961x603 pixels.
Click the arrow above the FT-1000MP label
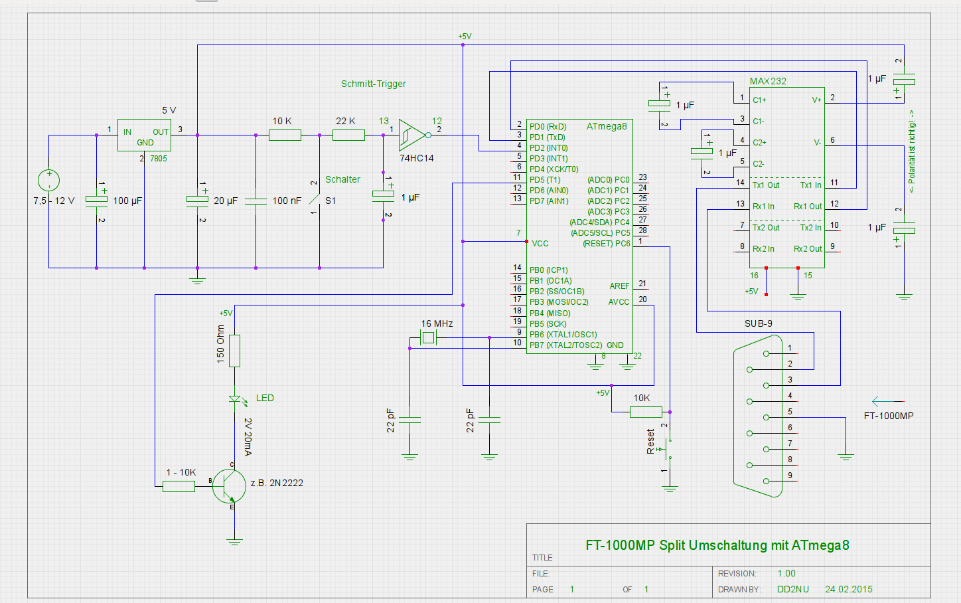[887, 401]
